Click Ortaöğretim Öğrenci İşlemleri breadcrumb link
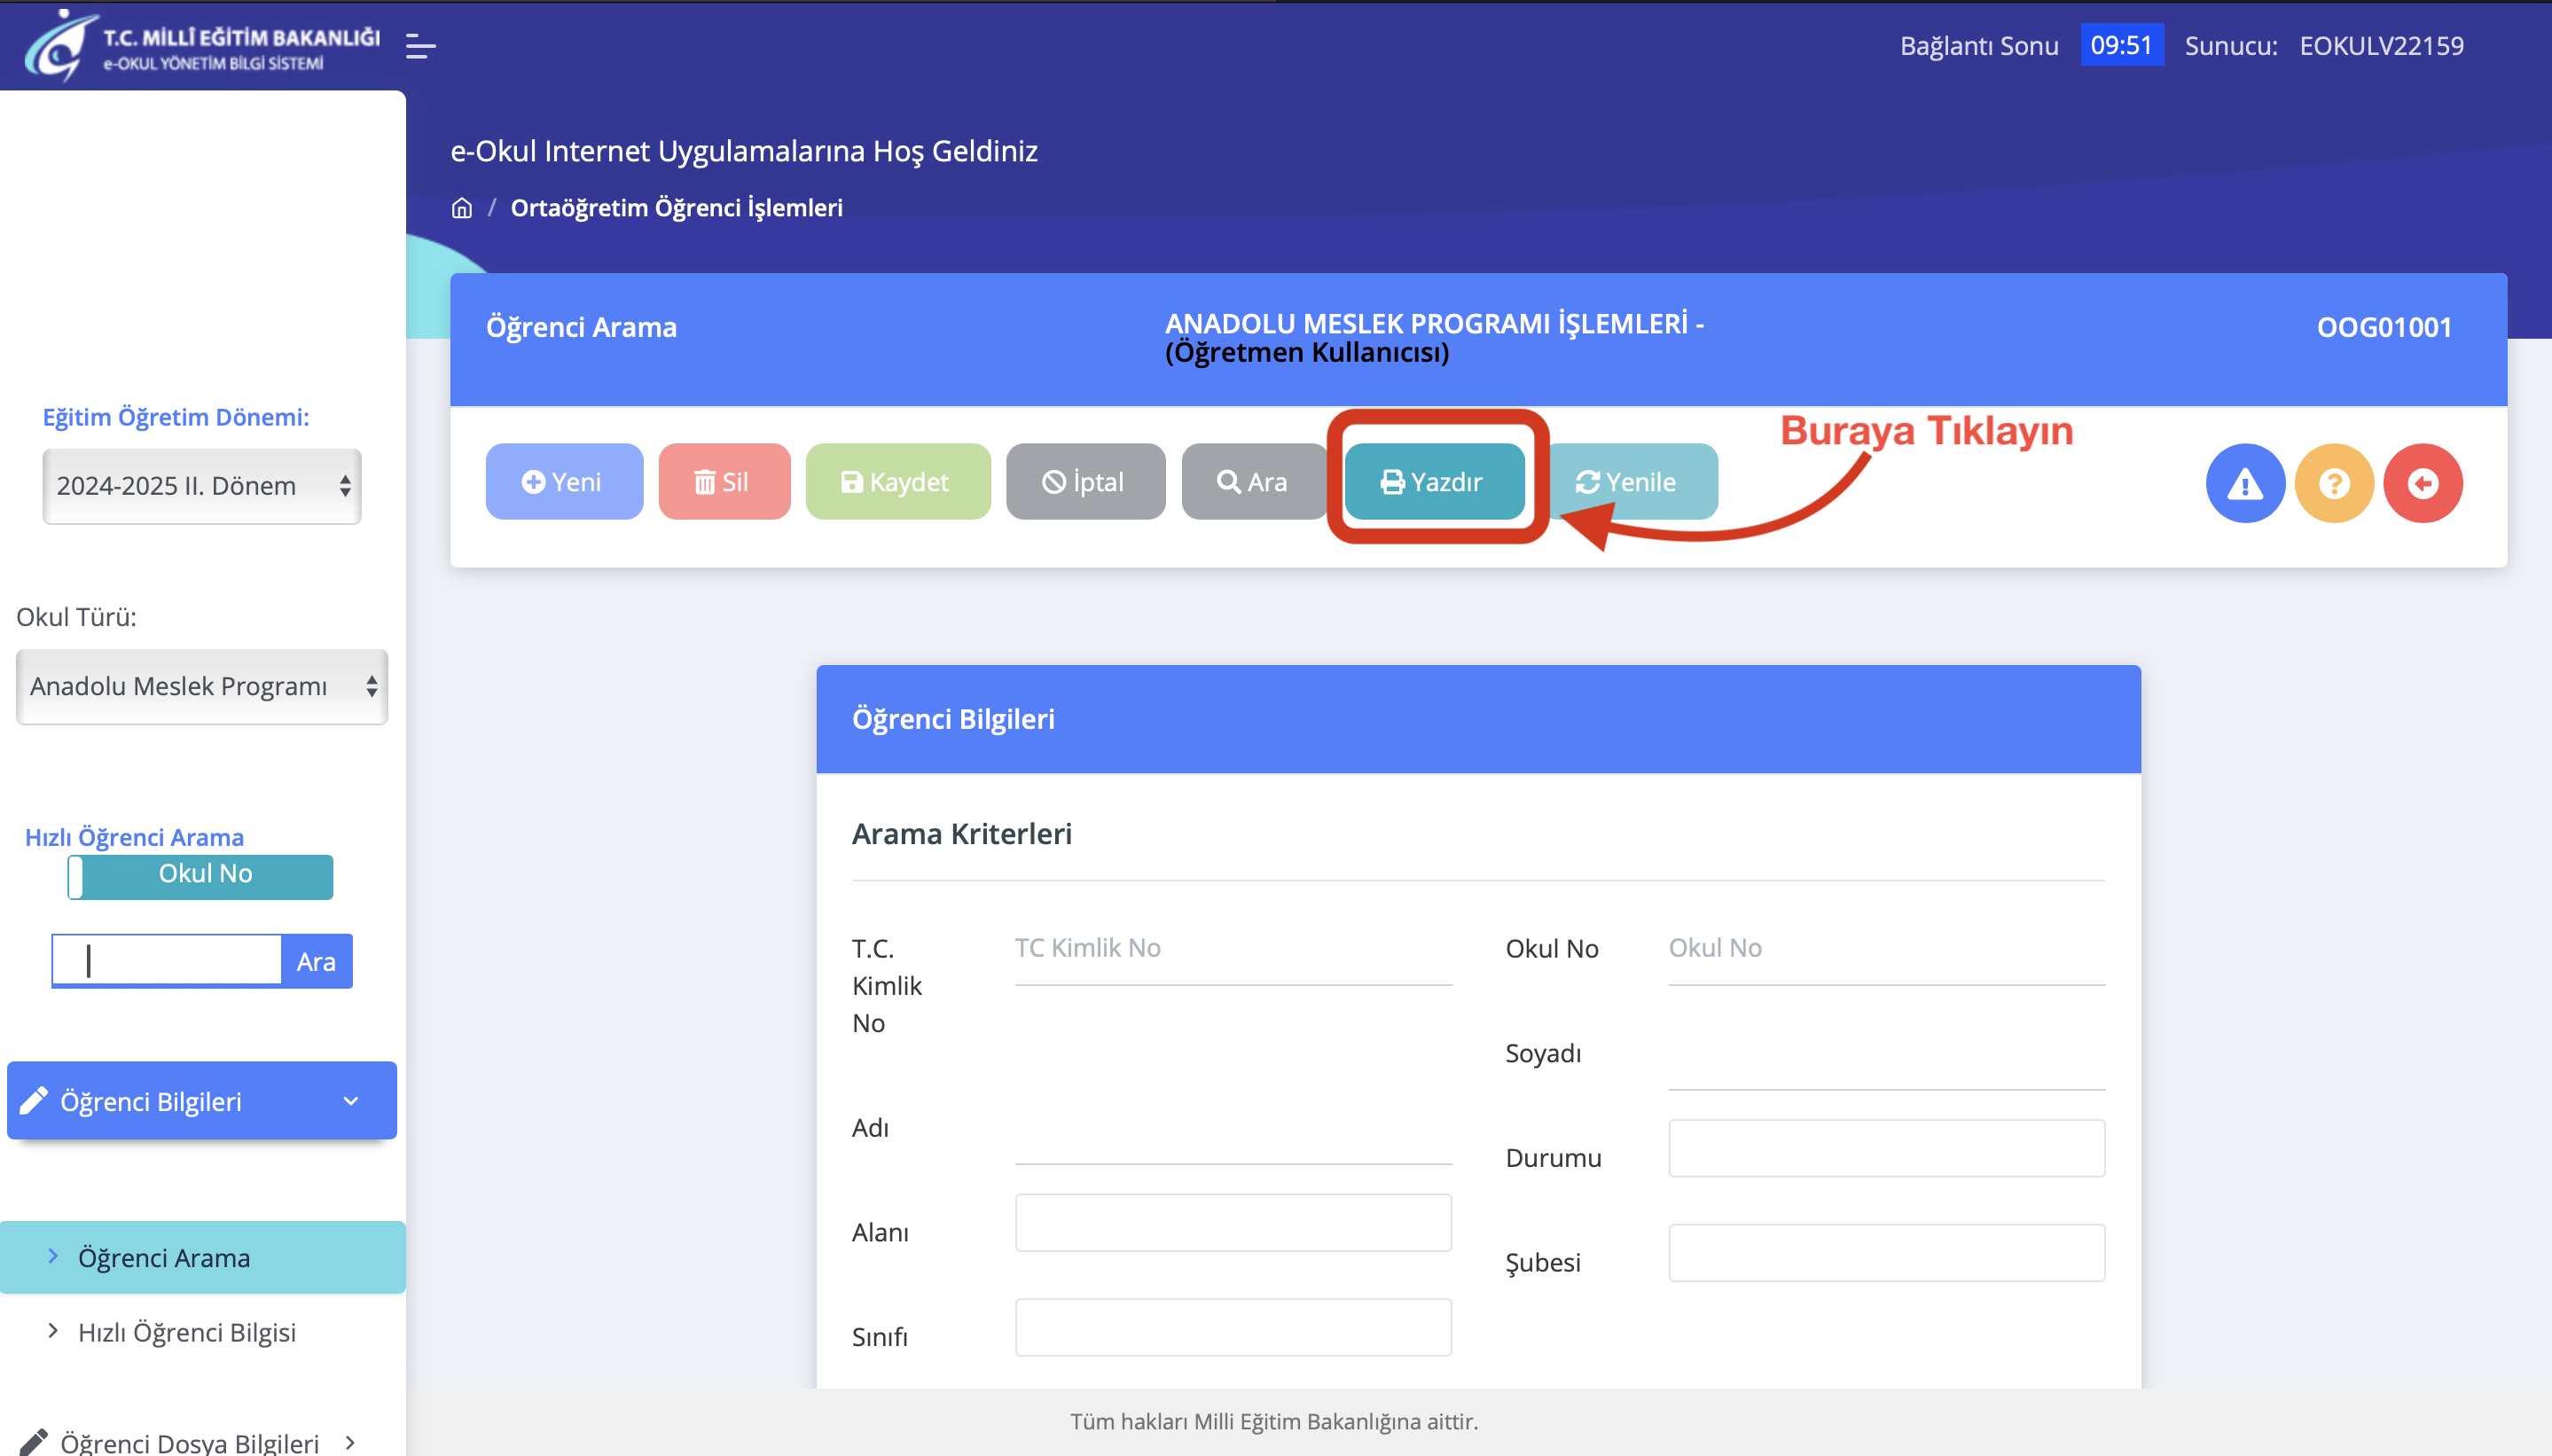 pos(676,208)
